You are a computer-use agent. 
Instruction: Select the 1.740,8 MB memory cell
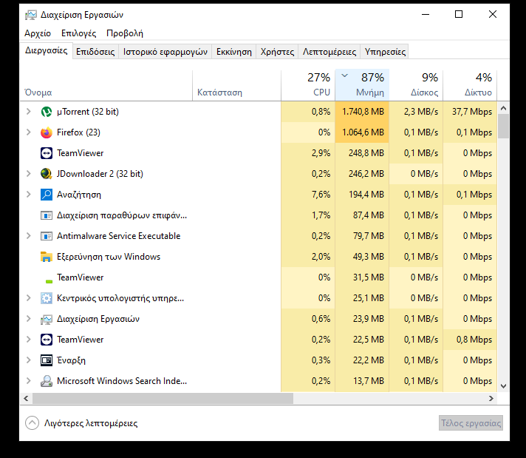tap(362, 112)
